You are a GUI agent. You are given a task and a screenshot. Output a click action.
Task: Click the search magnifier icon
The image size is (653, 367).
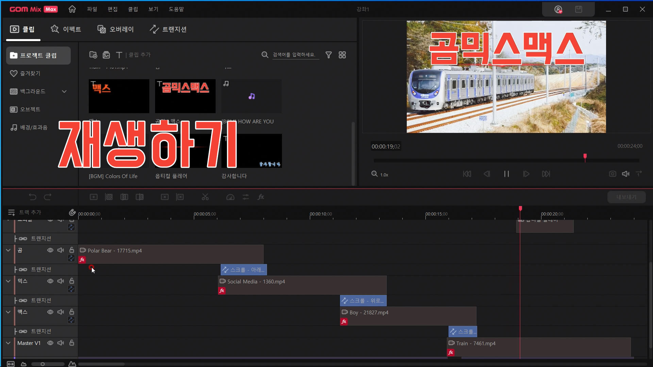pos(265,55)
